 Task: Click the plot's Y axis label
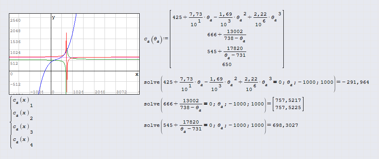click(53, 17)
